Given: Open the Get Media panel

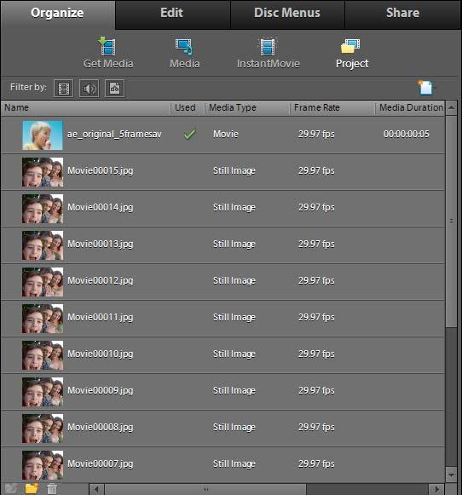Looking at the screenshot, I should 108,53.
